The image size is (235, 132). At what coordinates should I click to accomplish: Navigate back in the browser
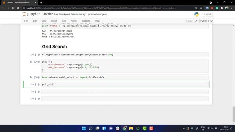pyautogui.click(x=3, y=8)
